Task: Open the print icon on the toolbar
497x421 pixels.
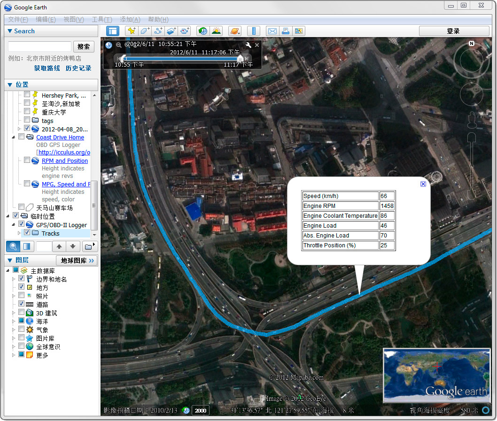Action: click(285, 31)
